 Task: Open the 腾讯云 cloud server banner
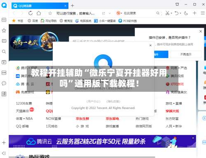102,141
